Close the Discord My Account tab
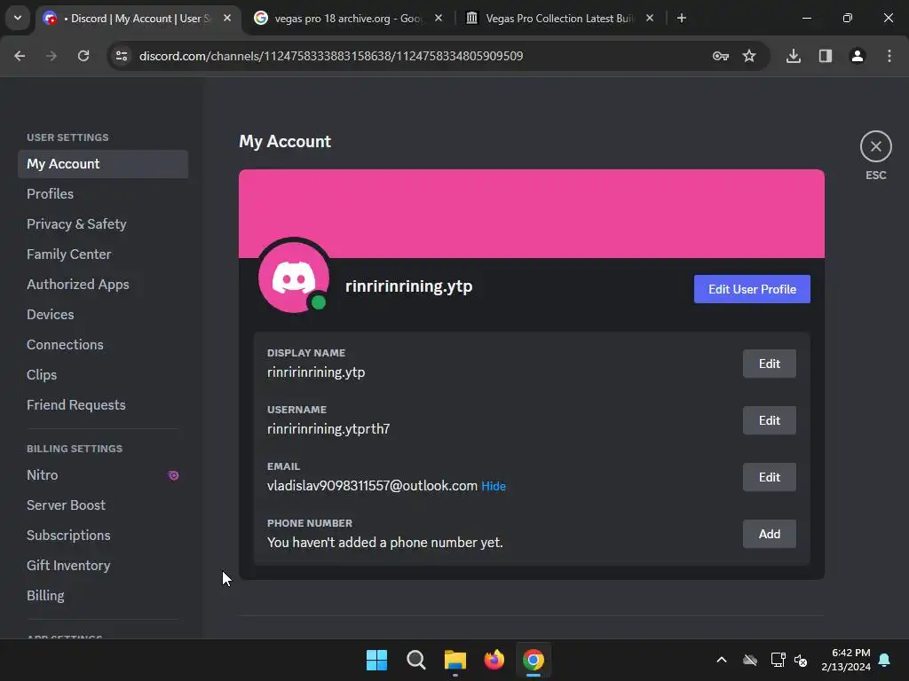Viewport: 909px width, 681px height. click(x=227, y=18)
